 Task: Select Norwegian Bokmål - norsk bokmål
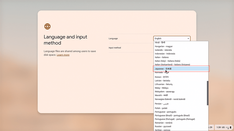coord(181,99)
